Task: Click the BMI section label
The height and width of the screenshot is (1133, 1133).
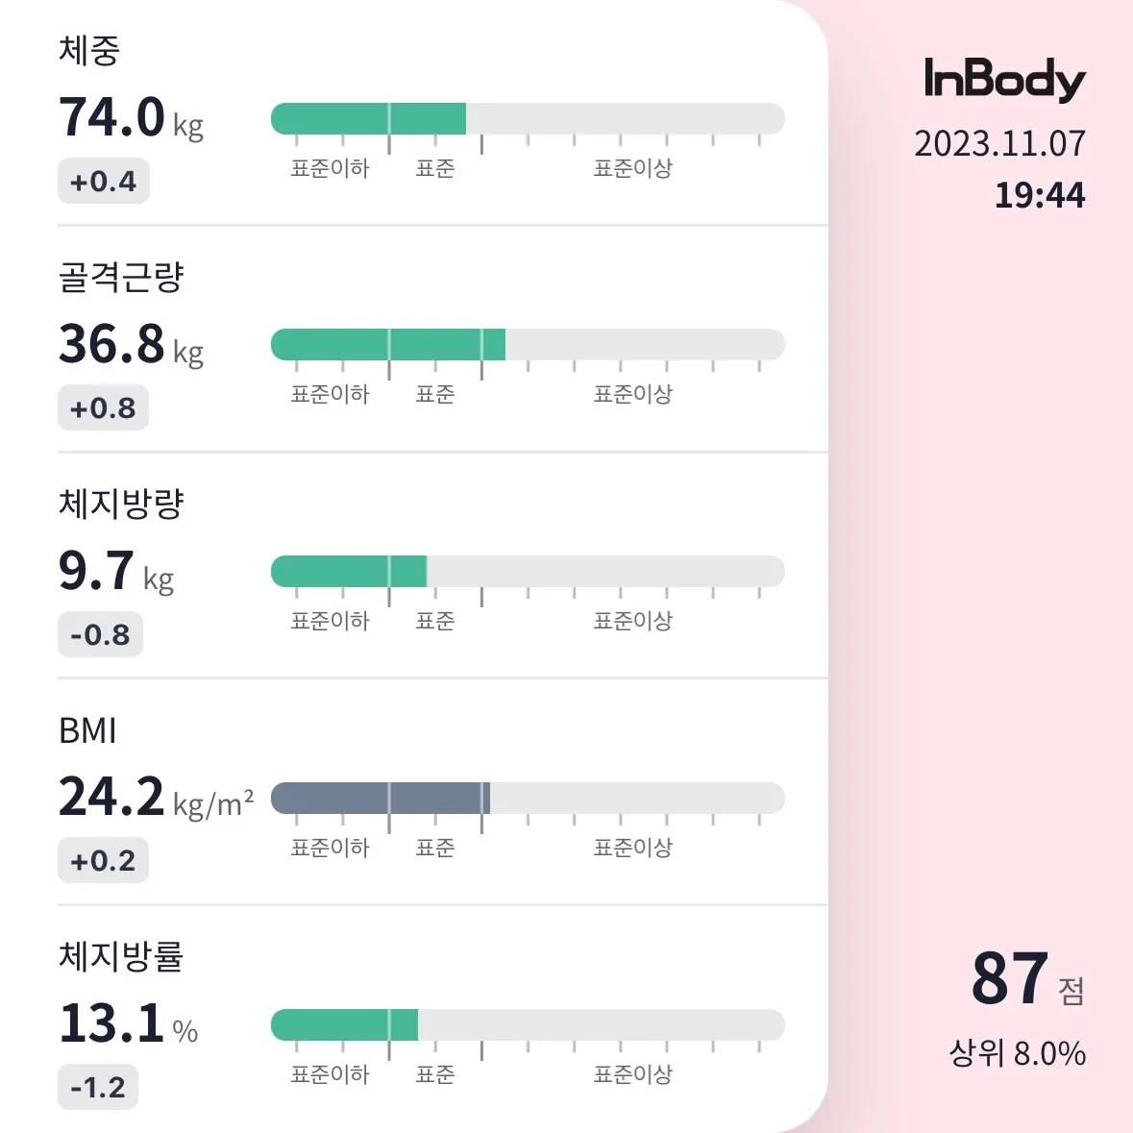Action: click(86, 731)
